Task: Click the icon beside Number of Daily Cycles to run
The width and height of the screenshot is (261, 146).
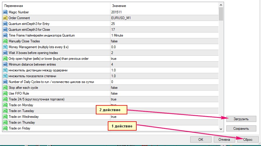Action: [5, 82]
